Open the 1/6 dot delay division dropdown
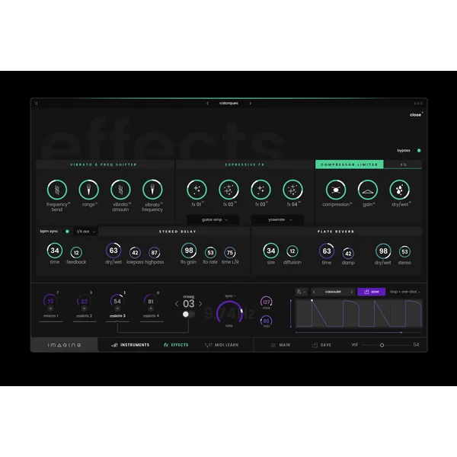 (x=85, y=232)
